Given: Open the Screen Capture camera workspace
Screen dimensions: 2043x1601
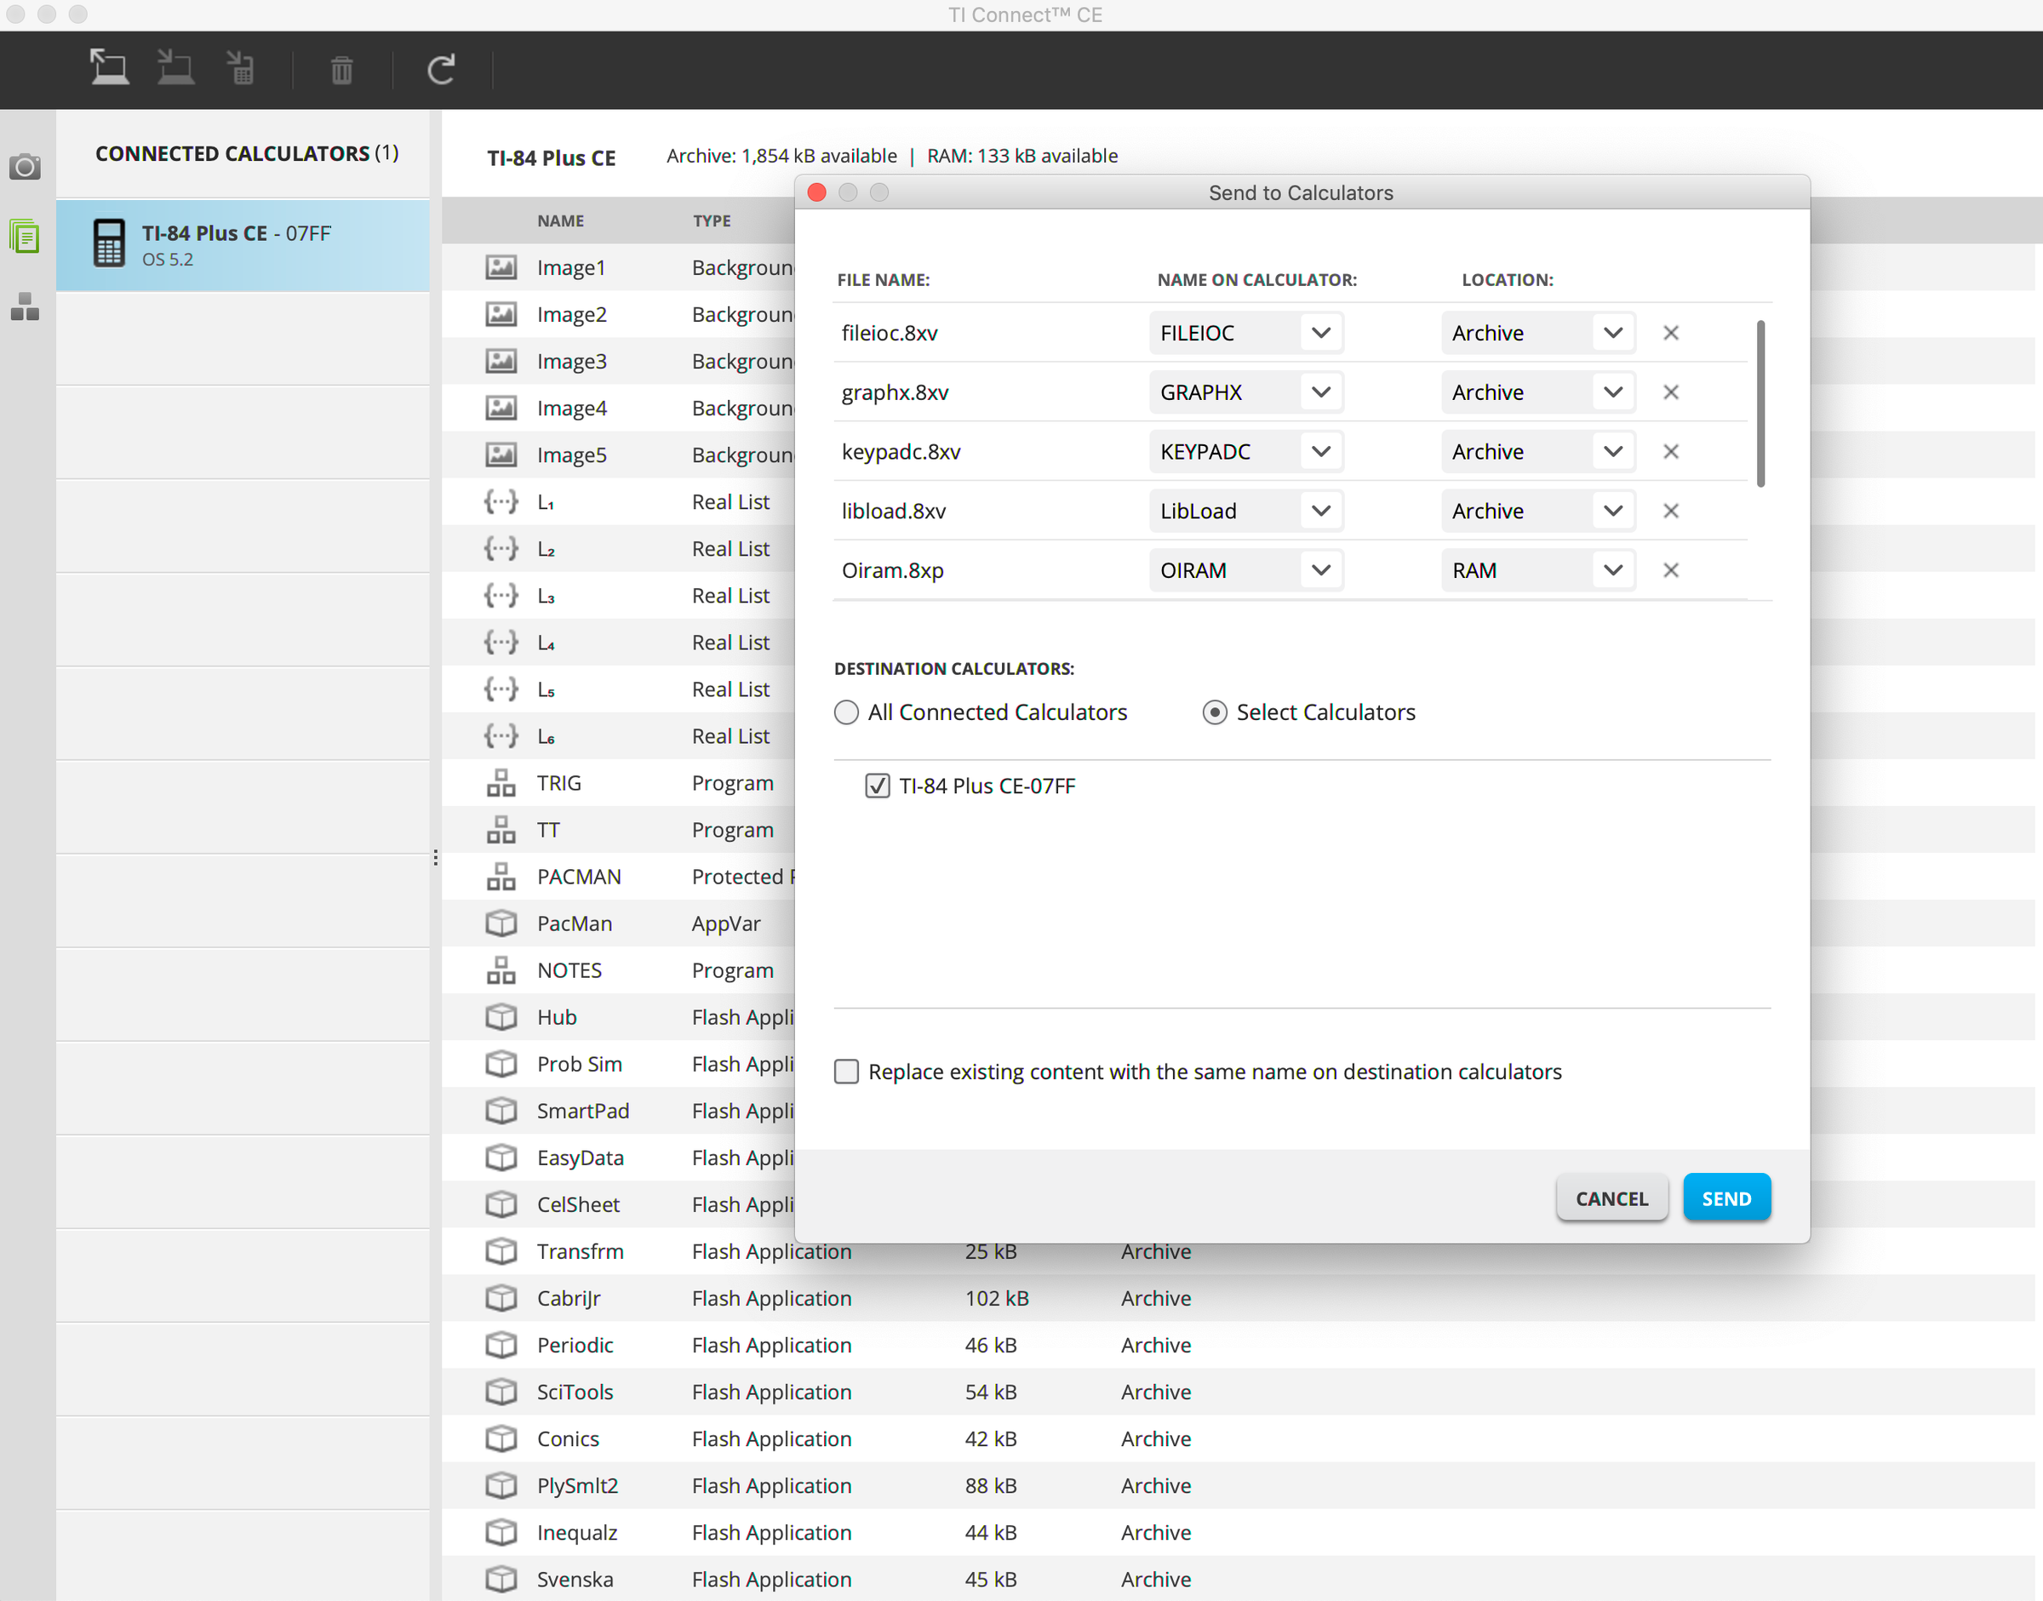Looking at the screenshot, I should [26, 167].
